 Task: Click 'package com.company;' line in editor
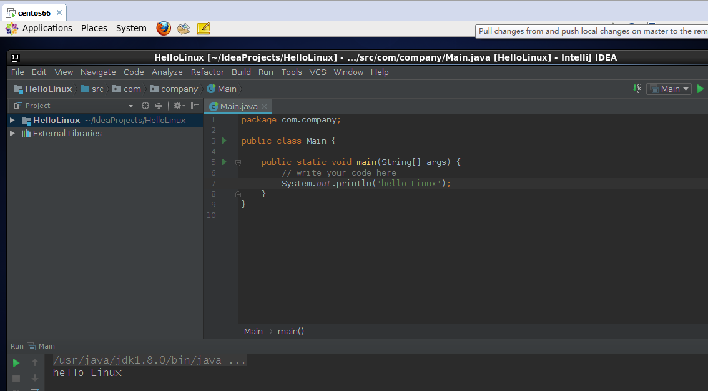(291, 120)
